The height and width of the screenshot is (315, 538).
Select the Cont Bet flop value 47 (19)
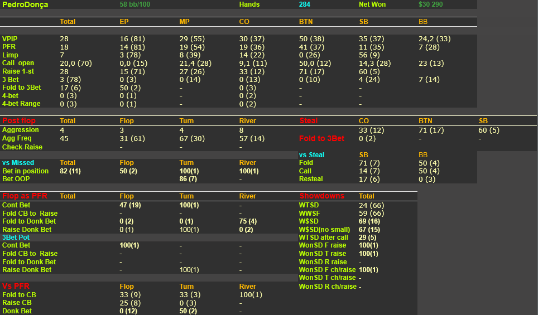point(131,205)
